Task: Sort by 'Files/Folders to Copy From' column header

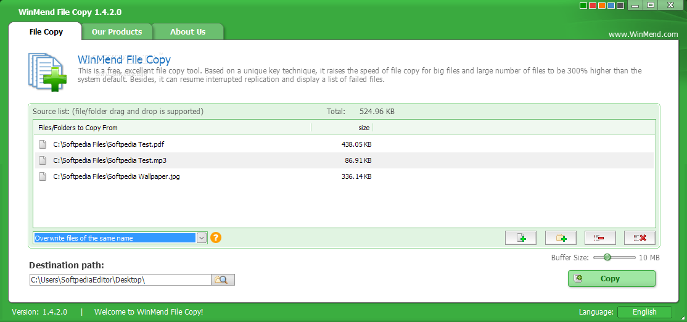Action: tap(173, 128)
